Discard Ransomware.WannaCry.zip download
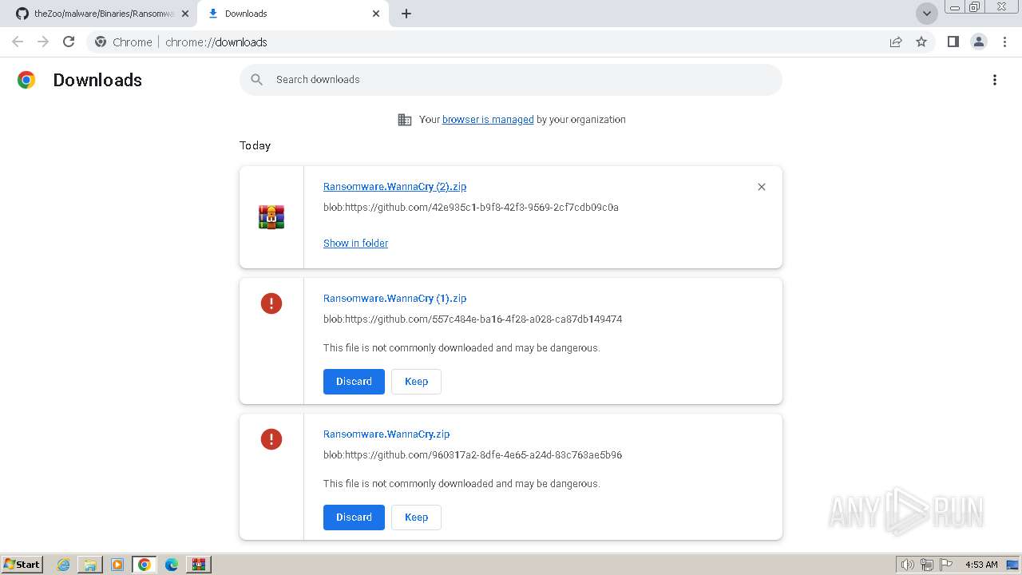The height and width of the screenshot is (575, 1022). [x=354, y=517]
